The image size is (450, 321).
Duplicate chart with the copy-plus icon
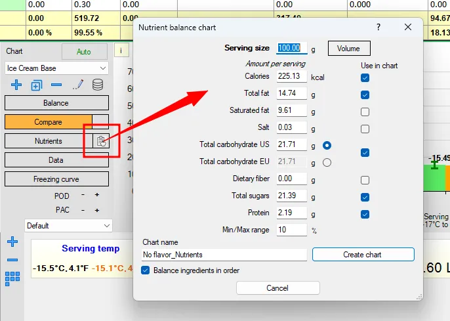coord(37,85)
